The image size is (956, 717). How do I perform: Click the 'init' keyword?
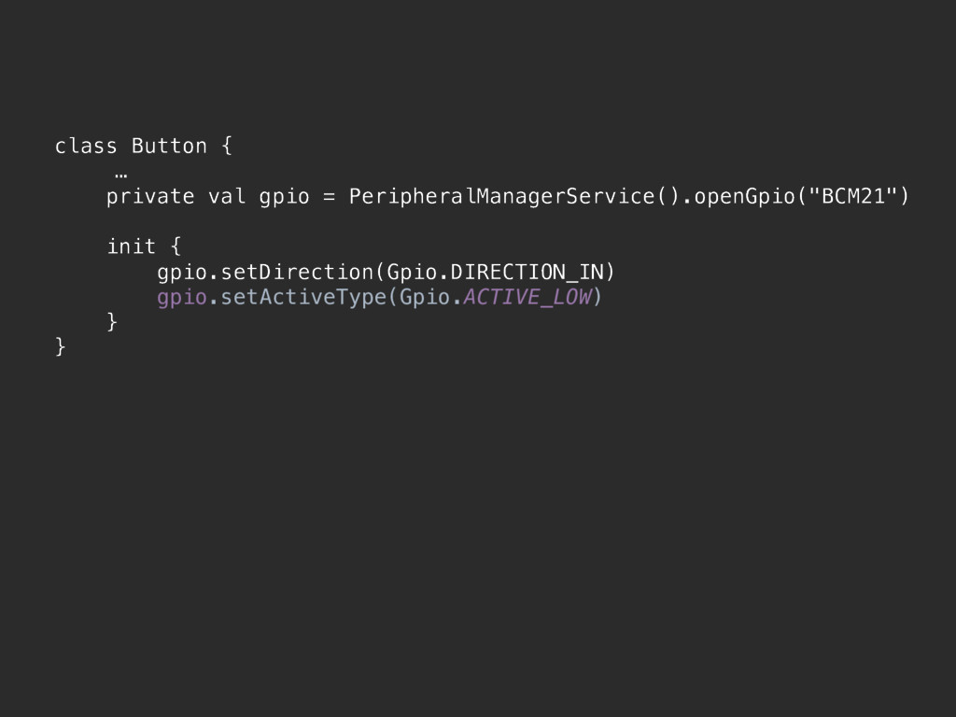tap(131, 246)
